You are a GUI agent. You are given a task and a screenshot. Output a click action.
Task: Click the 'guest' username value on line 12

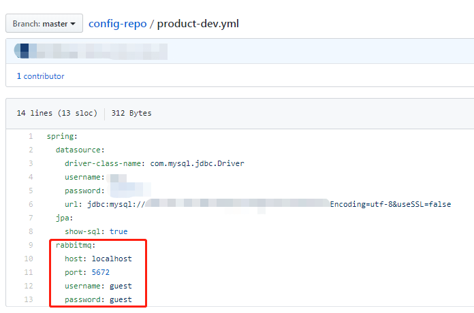point(121,286)
